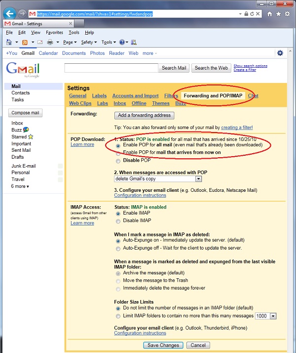Open the Junk E-mail label

point(24,166)
